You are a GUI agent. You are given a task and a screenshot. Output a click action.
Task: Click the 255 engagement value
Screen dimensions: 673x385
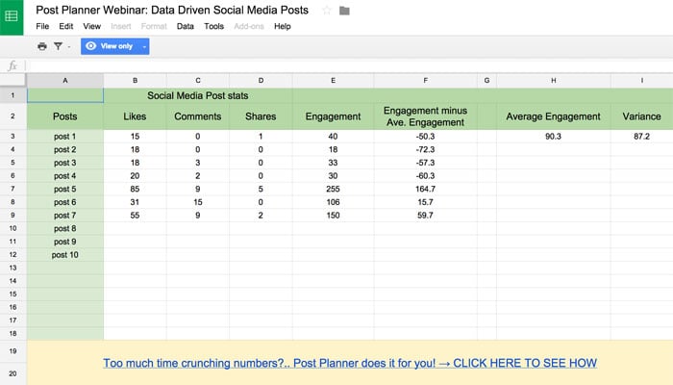pos(333,189)
